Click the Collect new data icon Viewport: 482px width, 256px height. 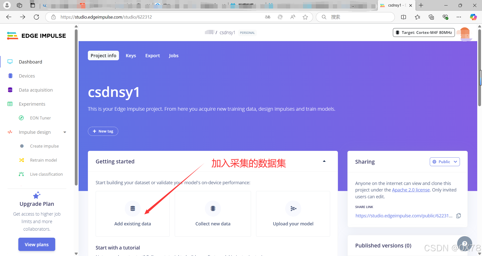tap(213, 208)
